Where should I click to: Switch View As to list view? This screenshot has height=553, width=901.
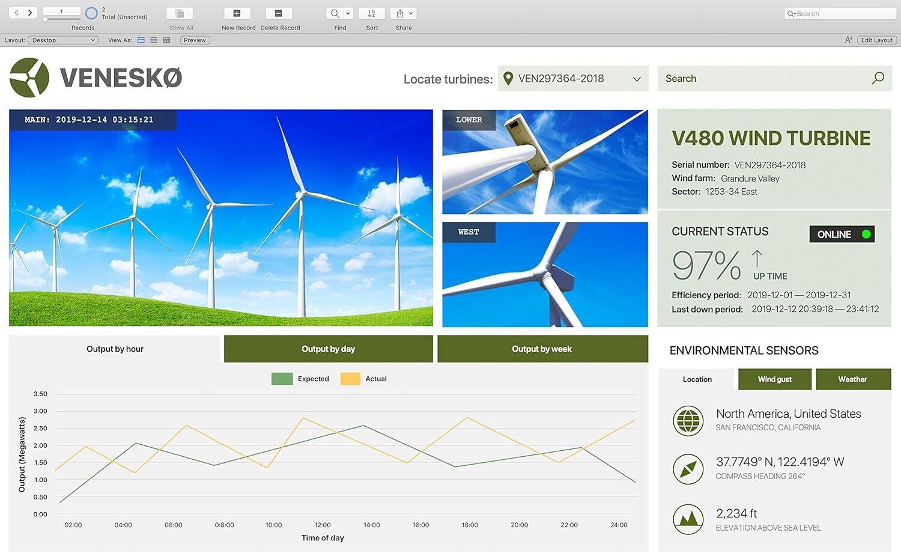pyautogui.click(x=154, y=40)
